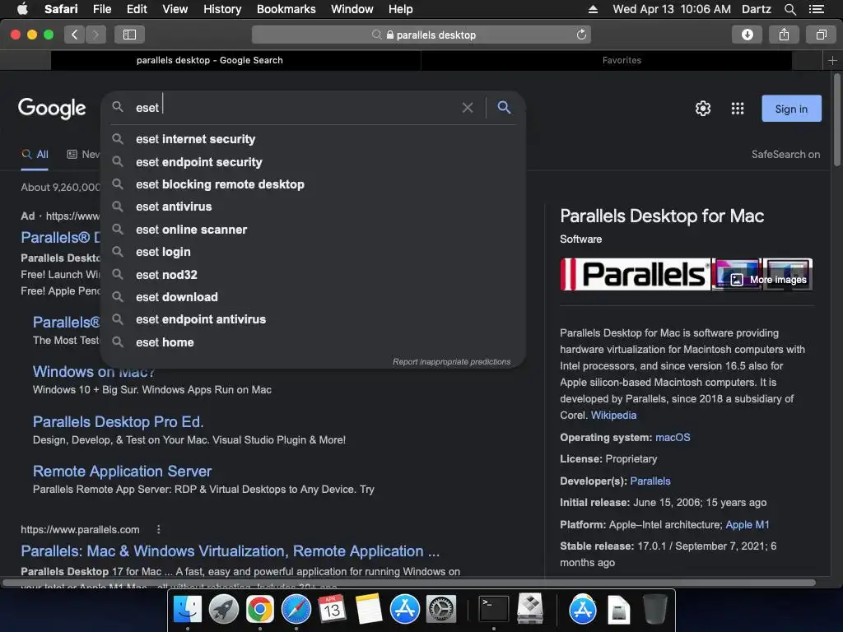Select the 'parallels desktop - Google Search' tab
Image resolution: width=843 pixels, height=632 pixels.
pos(210,60)
